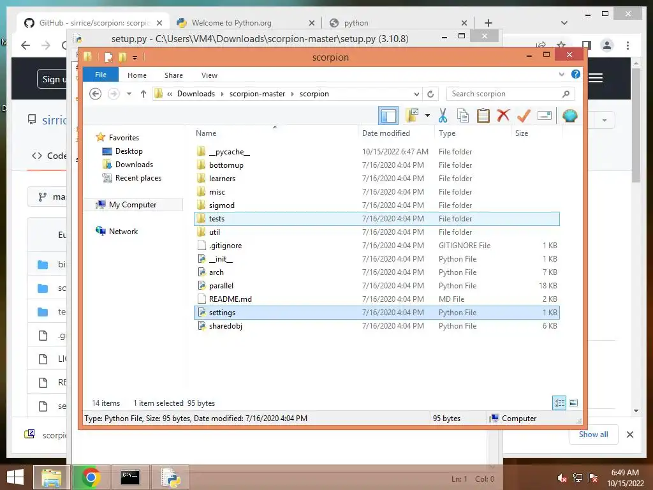Open File Explorer from the taskbar

click(x=51, y=477)
